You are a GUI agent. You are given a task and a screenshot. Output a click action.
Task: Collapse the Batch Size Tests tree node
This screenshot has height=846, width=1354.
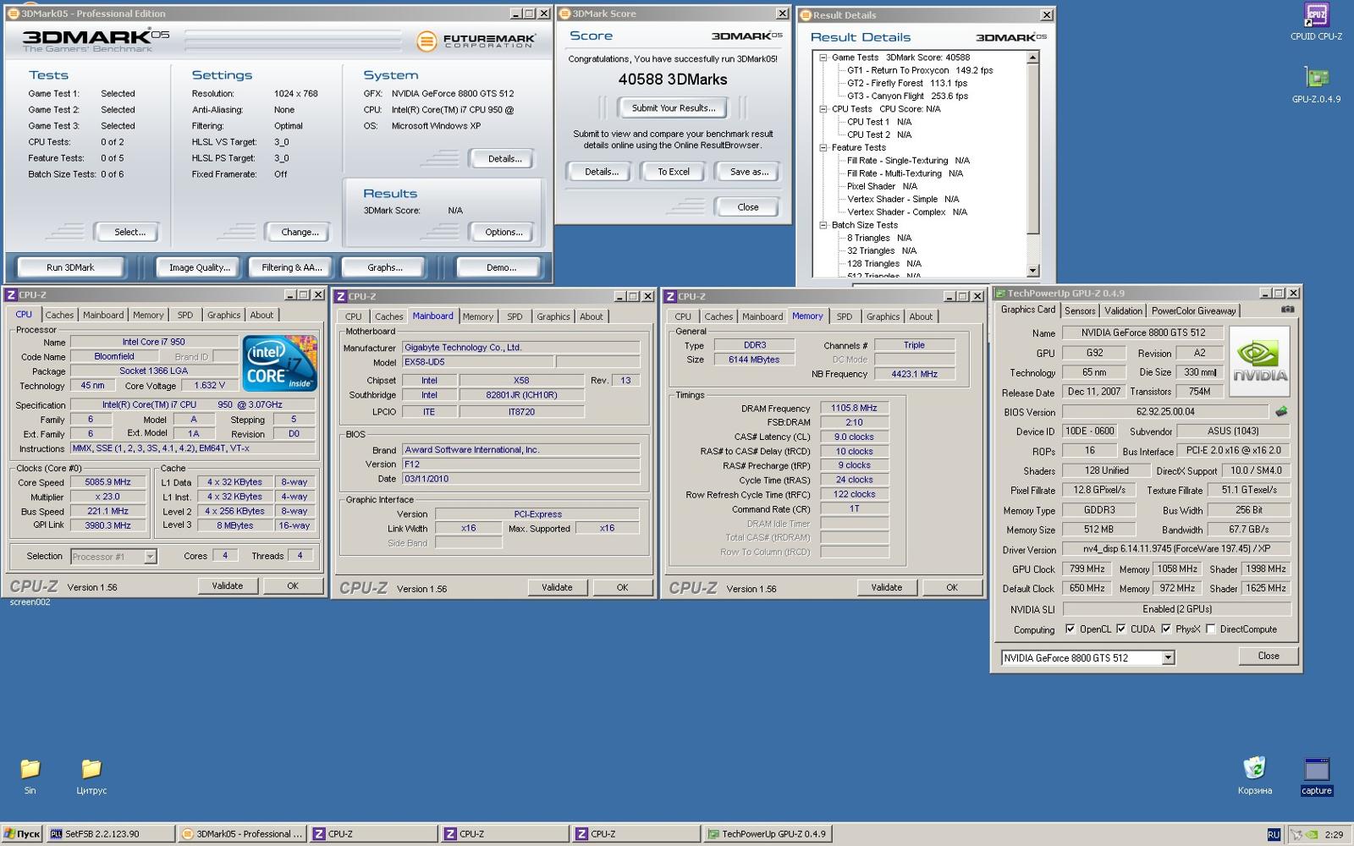[823, 225]
